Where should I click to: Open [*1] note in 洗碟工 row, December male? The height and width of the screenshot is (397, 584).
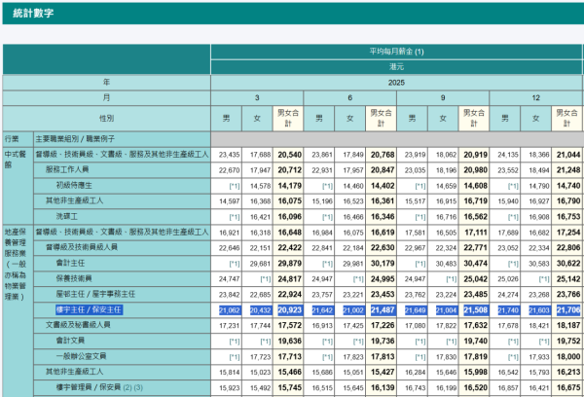click(513, 217)
